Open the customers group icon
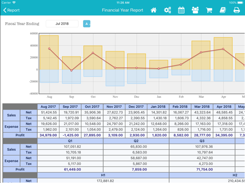The image size is (245, 183). [195, 10]
